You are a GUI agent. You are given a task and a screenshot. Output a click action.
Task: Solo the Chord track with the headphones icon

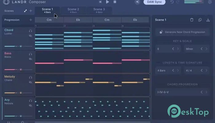[x=30, y=31]
